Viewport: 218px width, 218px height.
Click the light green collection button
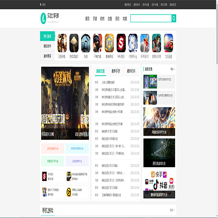coord(53,161)
